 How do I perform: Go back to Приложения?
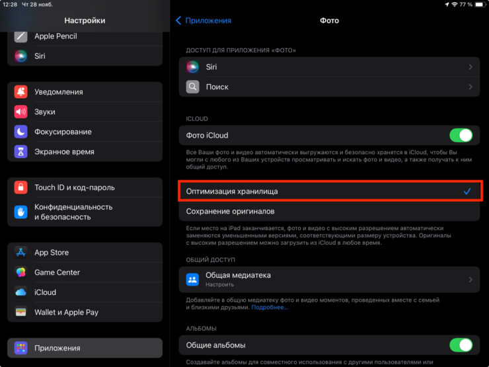point(204,20)
